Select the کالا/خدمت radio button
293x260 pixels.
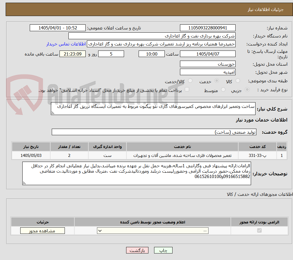(x=190, y=81)
